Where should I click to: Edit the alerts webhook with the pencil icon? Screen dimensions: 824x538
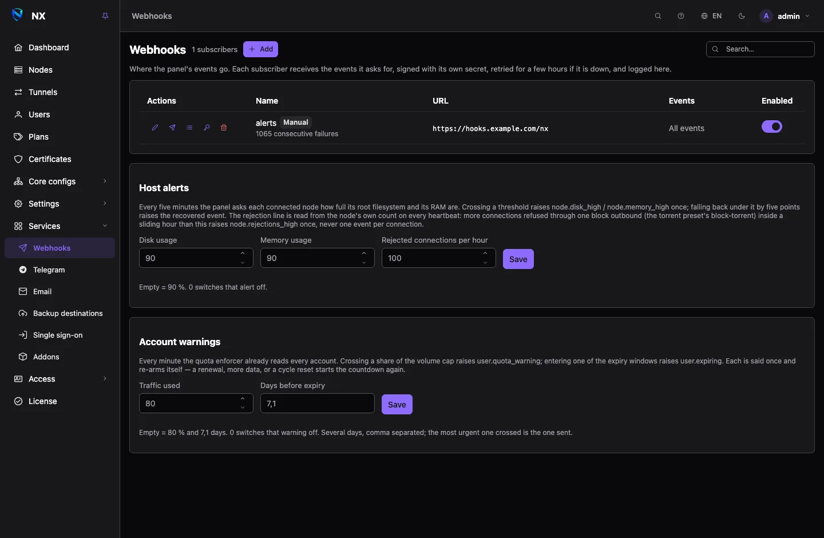[155, 128]
